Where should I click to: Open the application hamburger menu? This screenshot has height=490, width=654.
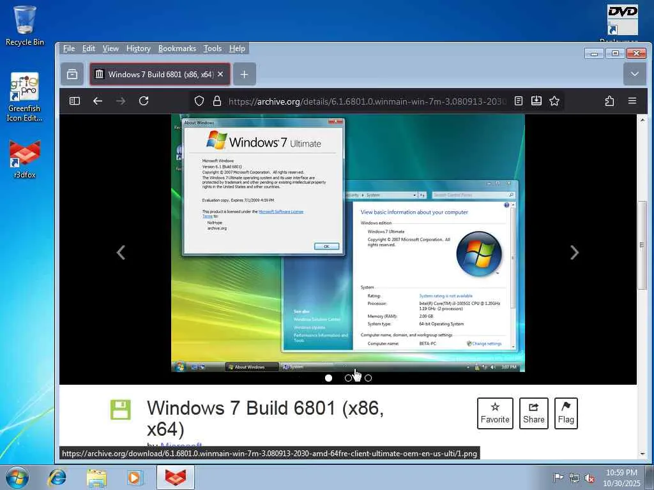pyautogui.click(x=632, y=101)
